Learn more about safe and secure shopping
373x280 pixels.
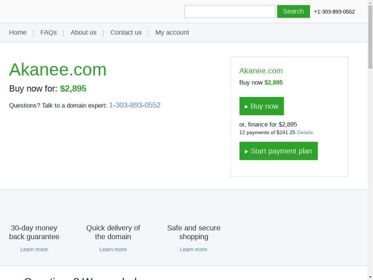tap(193, 249)
